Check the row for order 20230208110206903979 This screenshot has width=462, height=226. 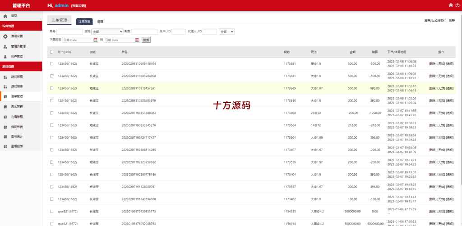[52, 100]
